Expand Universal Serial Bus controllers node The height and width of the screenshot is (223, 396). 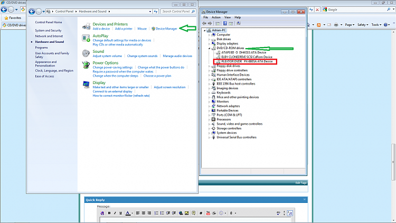[210, 137]
